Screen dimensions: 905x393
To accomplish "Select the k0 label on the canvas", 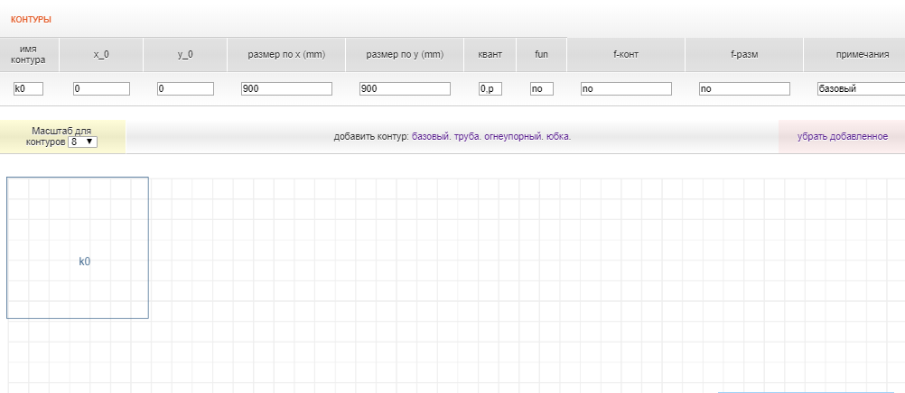I will pyautogui.click(x=84, y=261).
